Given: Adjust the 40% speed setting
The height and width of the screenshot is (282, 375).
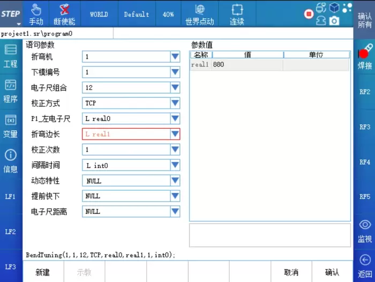Looking at the screenshot, I should [168, 14].
